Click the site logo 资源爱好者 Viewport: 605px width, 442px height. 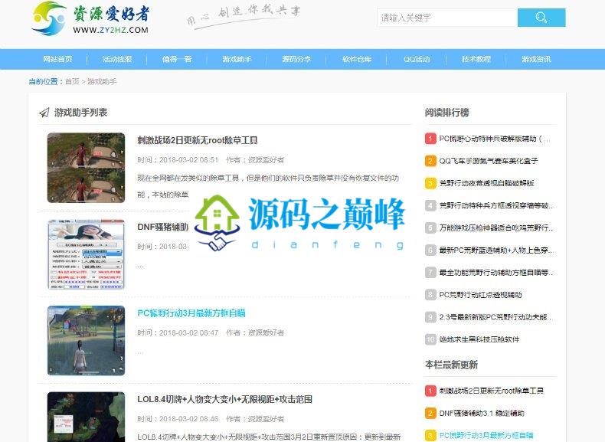tap(91, 18)
